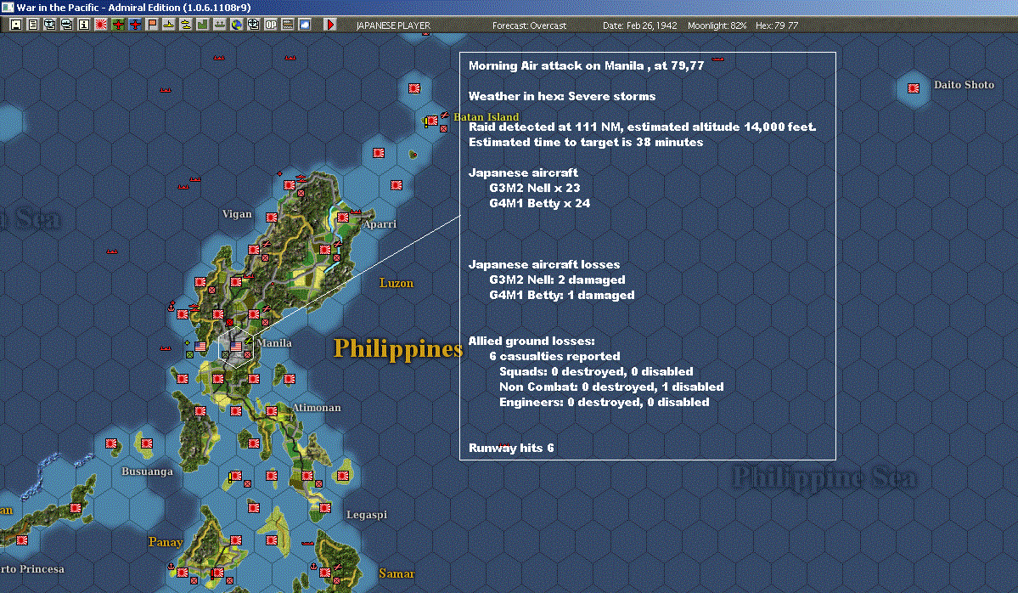Click 'Forecast: Overcast' status text
The height and width of the screenshot is (593, 1018).
[529, 25]
